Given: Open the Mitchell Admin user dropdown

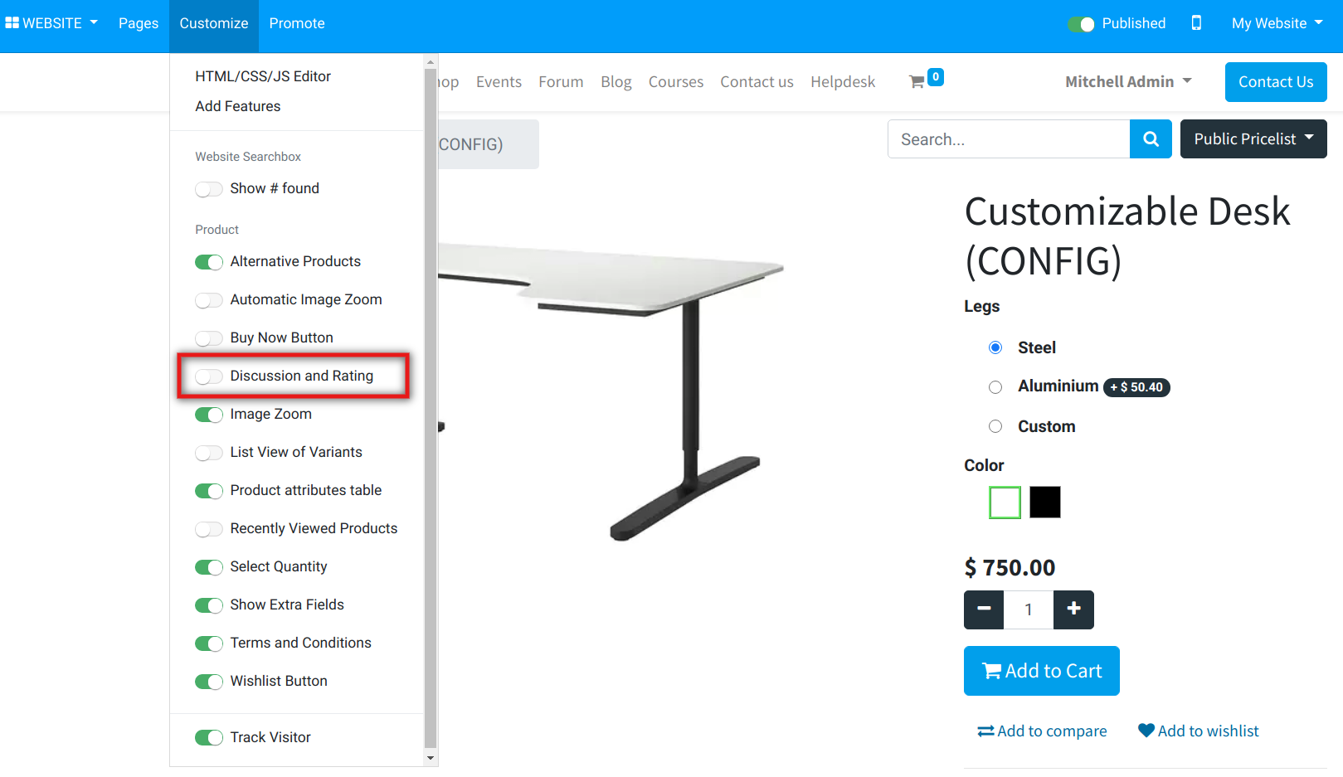Looking at the screenshot, I should 1128,81.
